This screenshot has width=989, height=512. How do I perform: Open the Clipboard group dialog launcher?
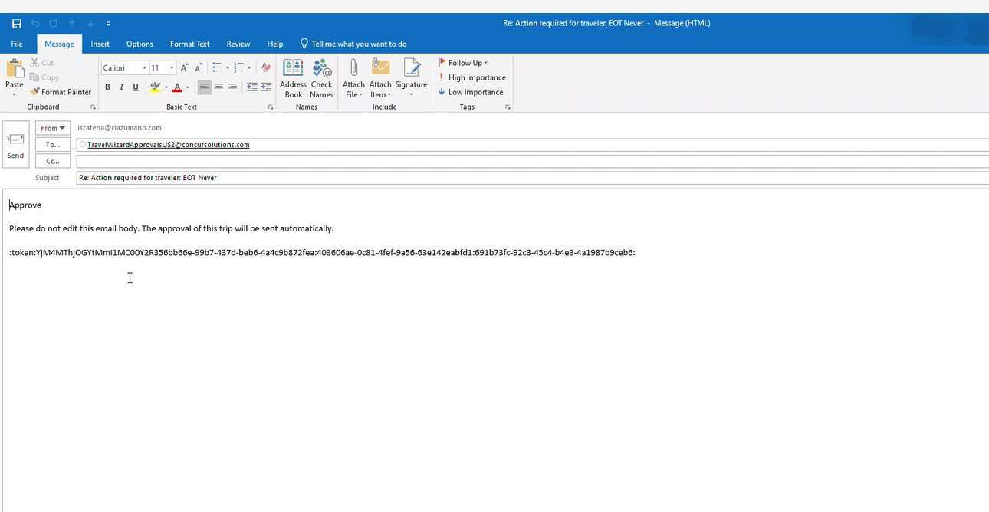(x=93, y=107)
